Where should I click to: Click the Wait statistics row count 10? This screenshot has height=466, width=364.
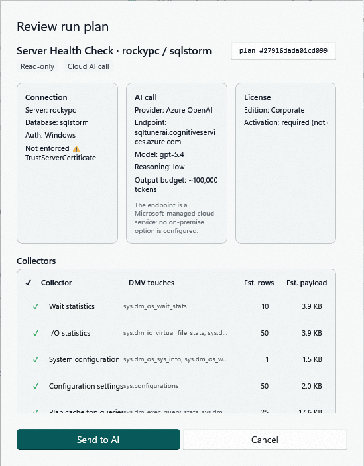tap(265, 306)
